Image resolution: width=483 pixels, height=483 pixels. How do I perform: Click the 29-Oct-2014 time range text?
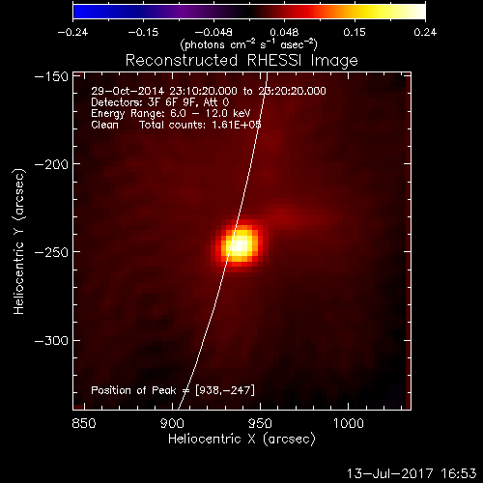[209, 91]
